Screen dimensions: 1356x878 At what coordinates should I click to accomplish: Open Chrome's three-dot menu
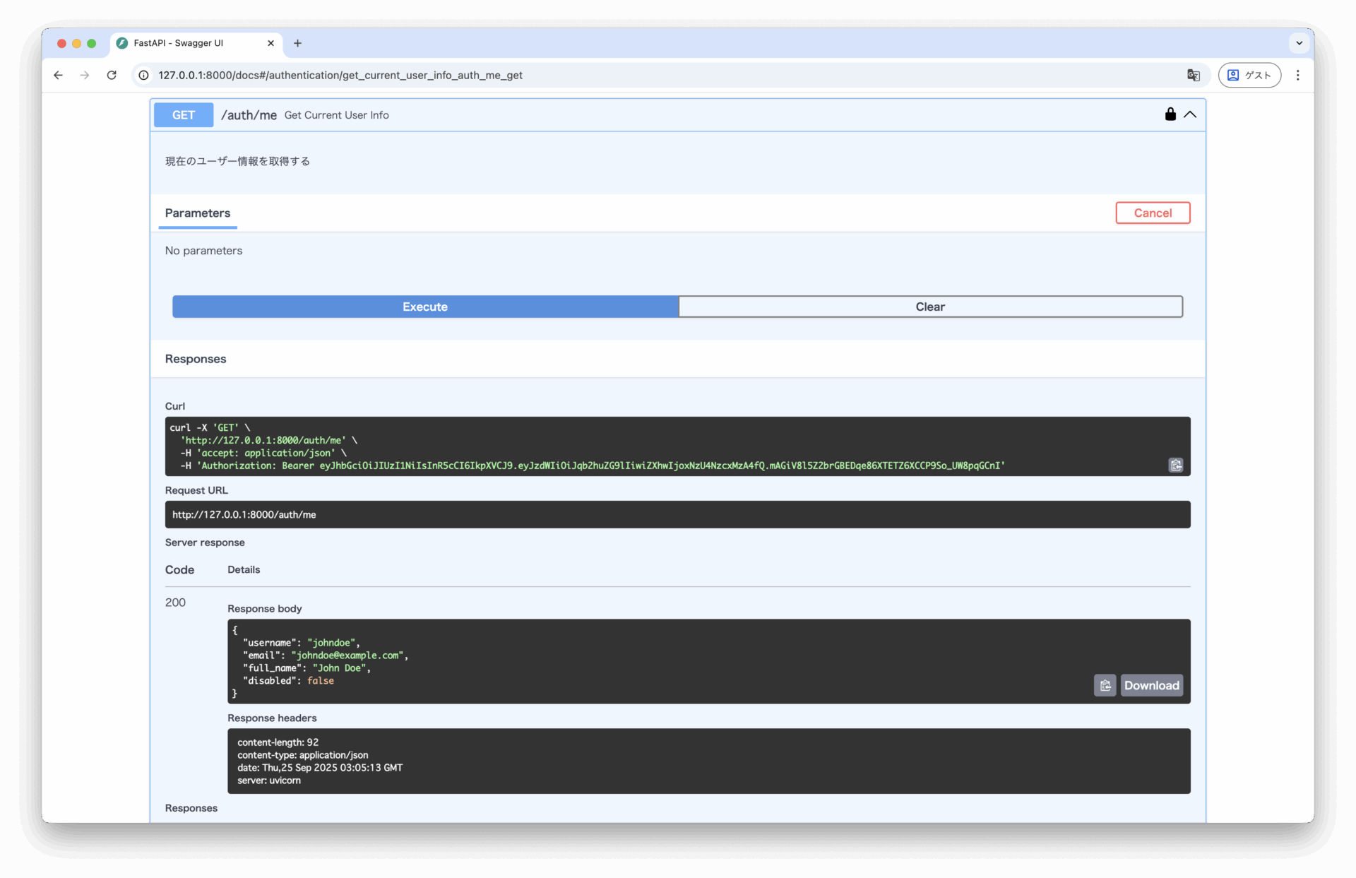point(1297,75)
